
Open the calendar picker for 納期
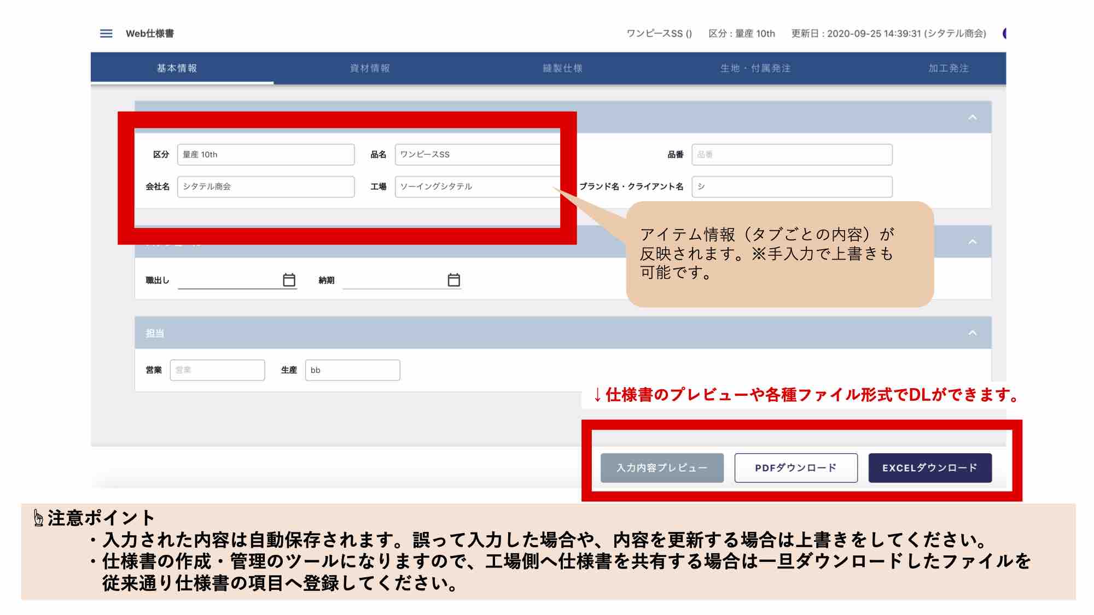pos(453,280)
